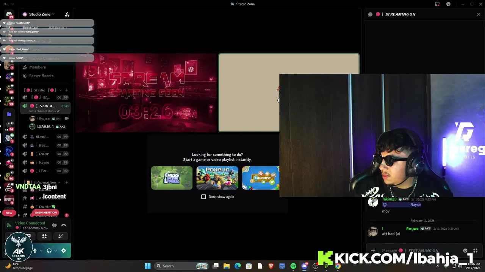
Task: Close the STREAMING ON chat panel
Action: 479,14
